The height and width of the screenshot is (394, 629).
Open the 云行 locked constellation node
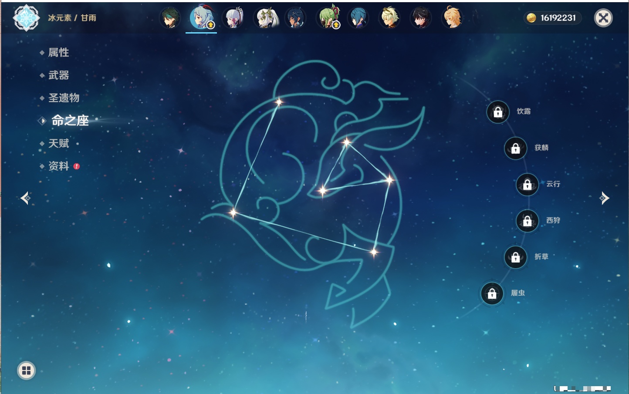(528, 185)
